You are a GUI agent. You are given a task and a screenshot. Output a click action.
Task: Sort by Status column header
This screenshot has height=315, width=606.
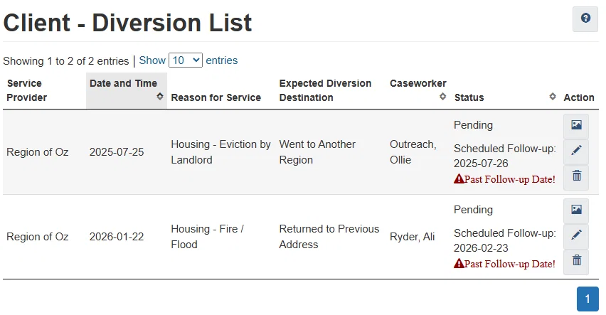coord(469,97)
